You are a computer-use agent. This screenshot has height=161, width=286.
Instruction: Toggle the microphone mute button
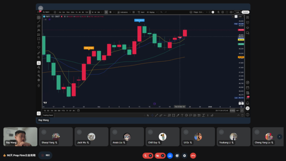point(145,155)
